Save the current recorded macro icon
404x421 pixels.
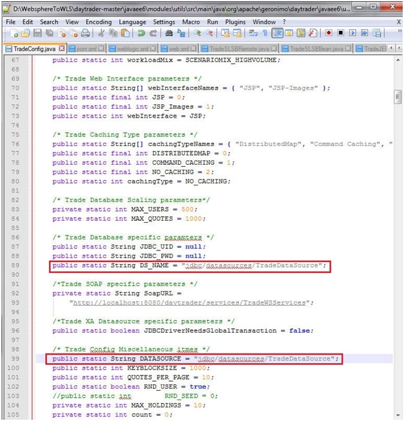tap(377, 33)
